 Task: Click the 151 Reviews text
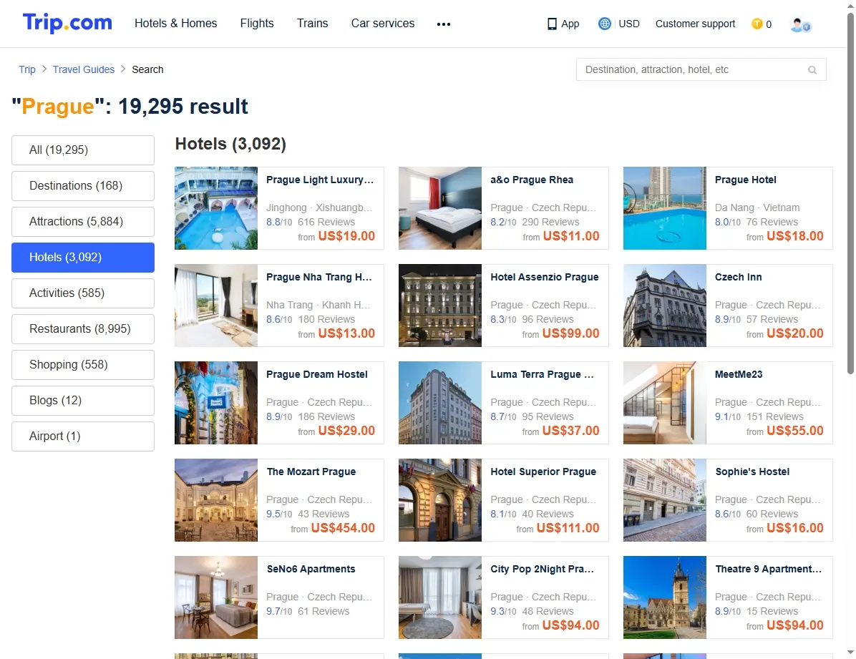pyautogui.click(x=774, y=416)
